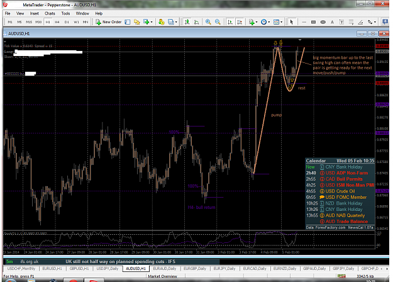393x282 pixels.
Task: Toggle the Market Watch window icon
Action: coord(128,22)
